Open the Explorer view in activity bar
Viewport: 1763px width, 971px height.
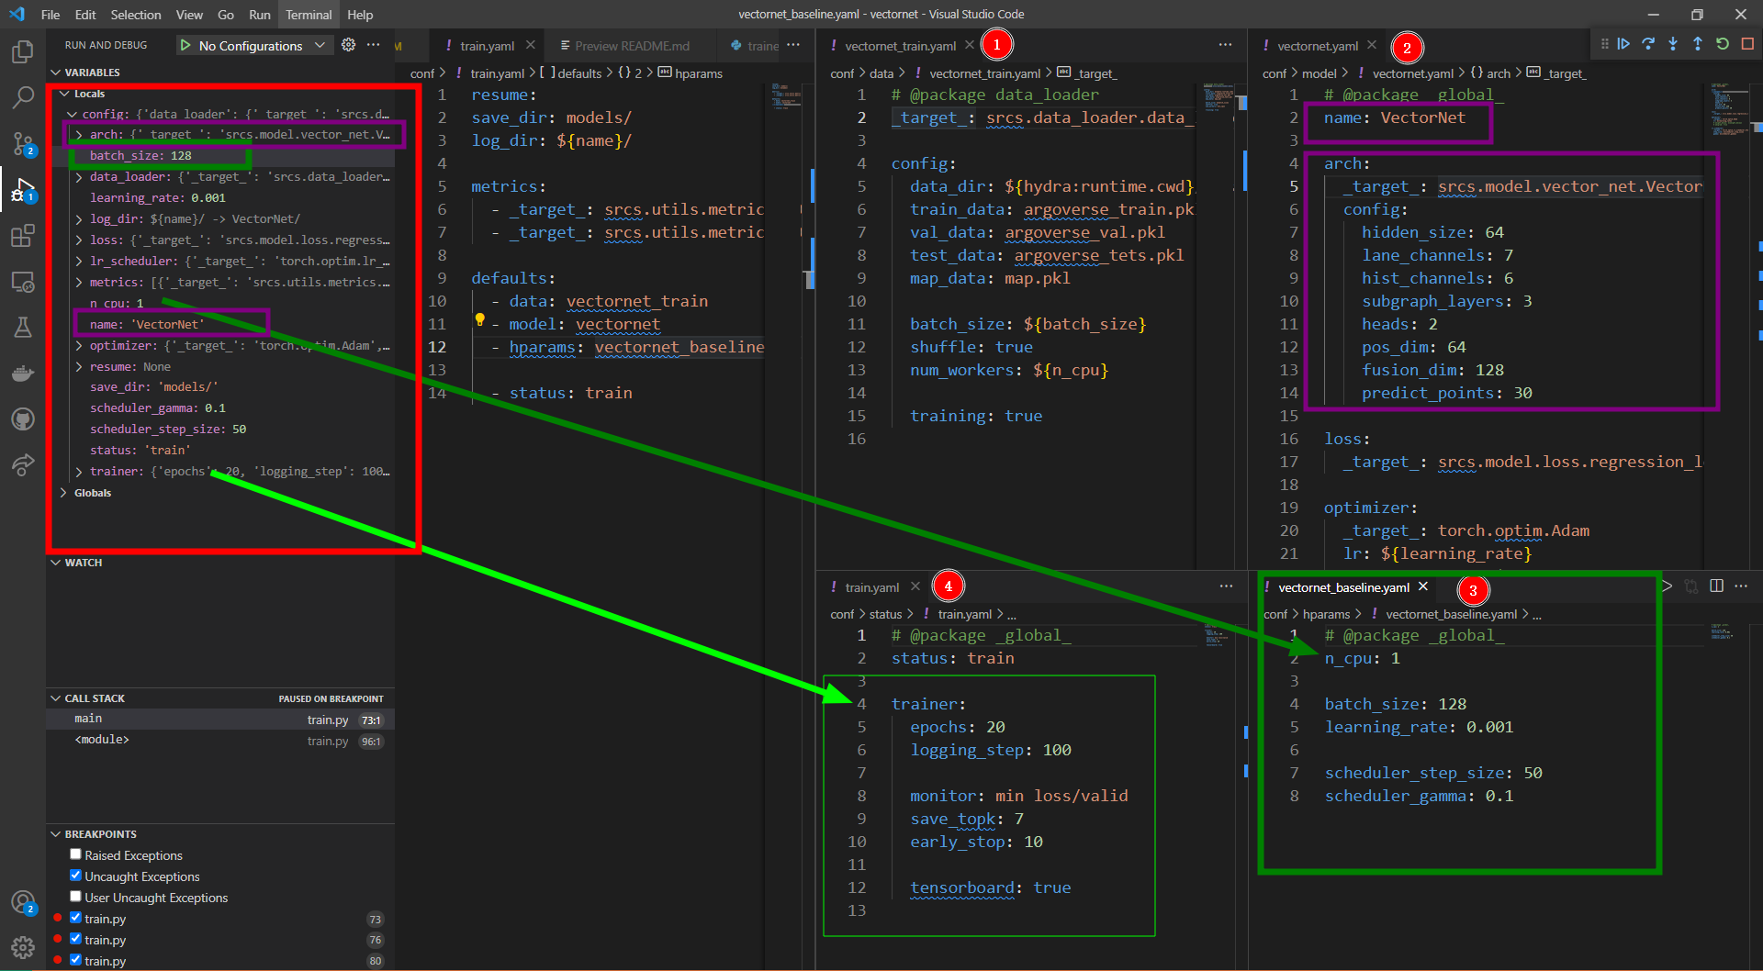23,52
